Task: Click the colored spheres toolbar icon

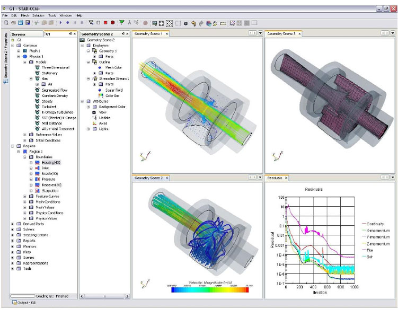Action: (x=209, y=23)
